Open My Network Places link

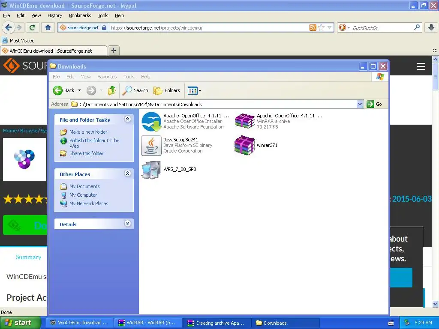89,203
